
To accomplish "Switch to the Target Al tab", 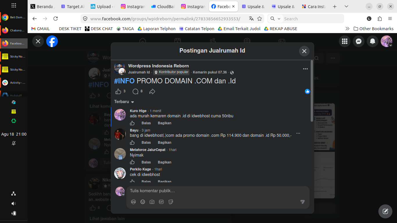I will click(x=73, y=6).
